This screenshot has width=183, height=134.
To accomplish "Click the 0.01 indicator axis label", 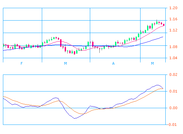I will (173, 91).
